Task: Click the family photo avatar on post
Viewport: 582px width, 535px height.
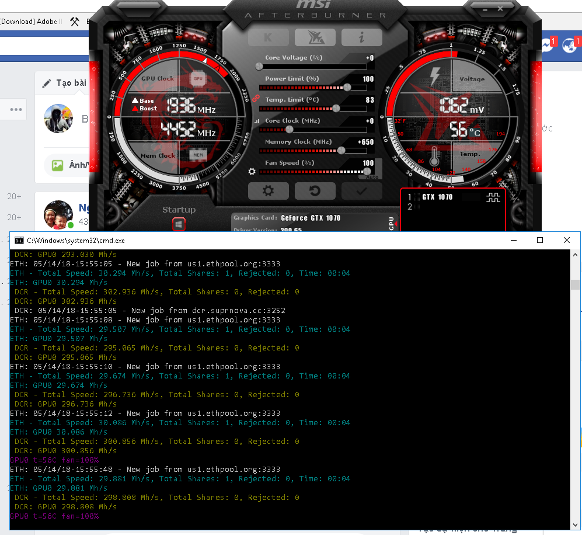Action: 58,215
